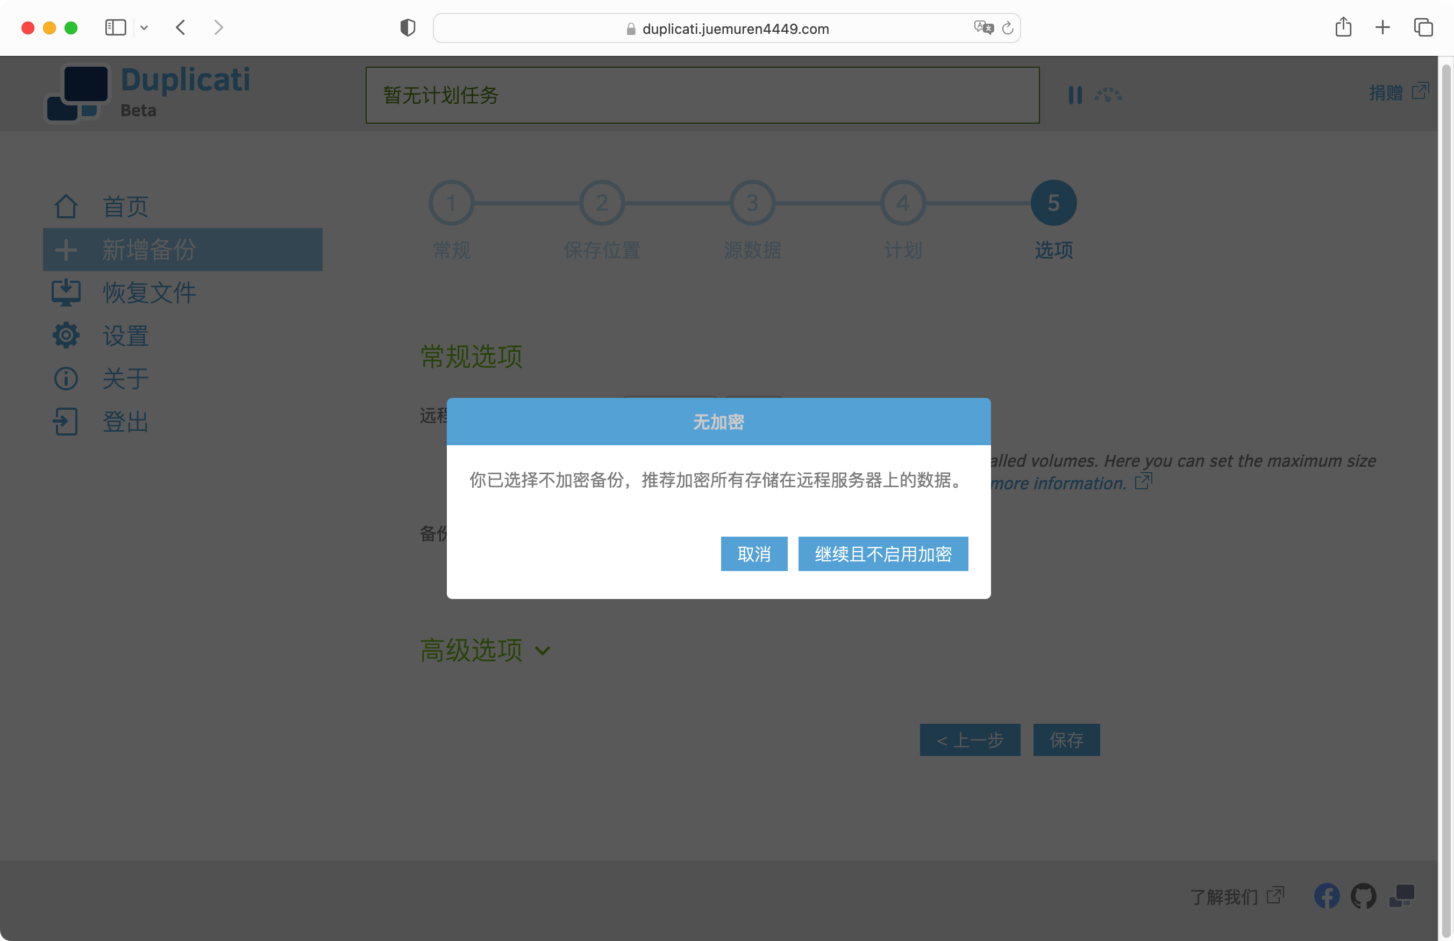Screen dimensions: 1454x941
Task: Open the more information link
Action: pos(1071,483)
